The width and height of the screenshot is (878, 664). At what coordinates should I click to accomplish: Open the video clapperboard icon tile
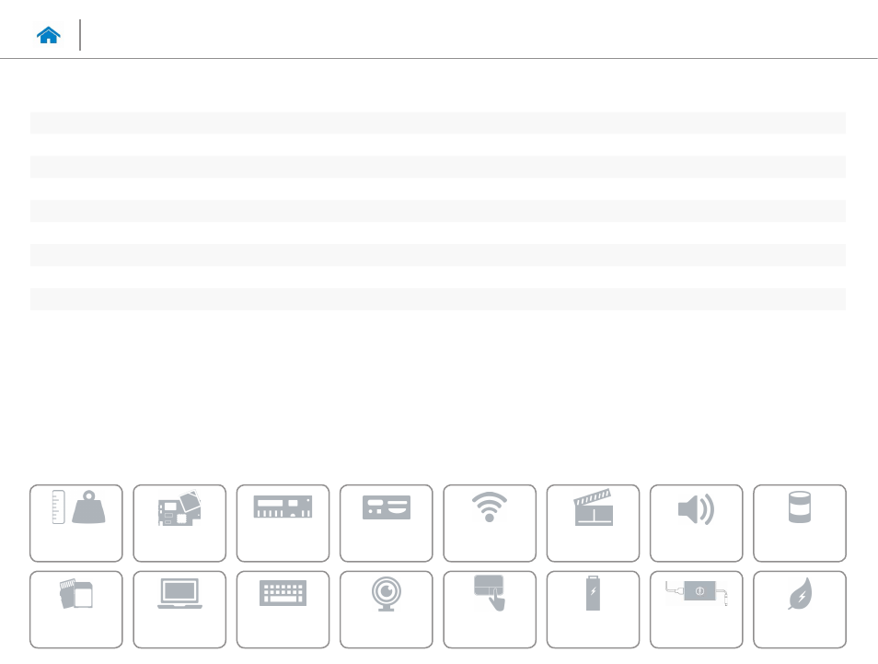pyautogui.click(x=593, y=523)
